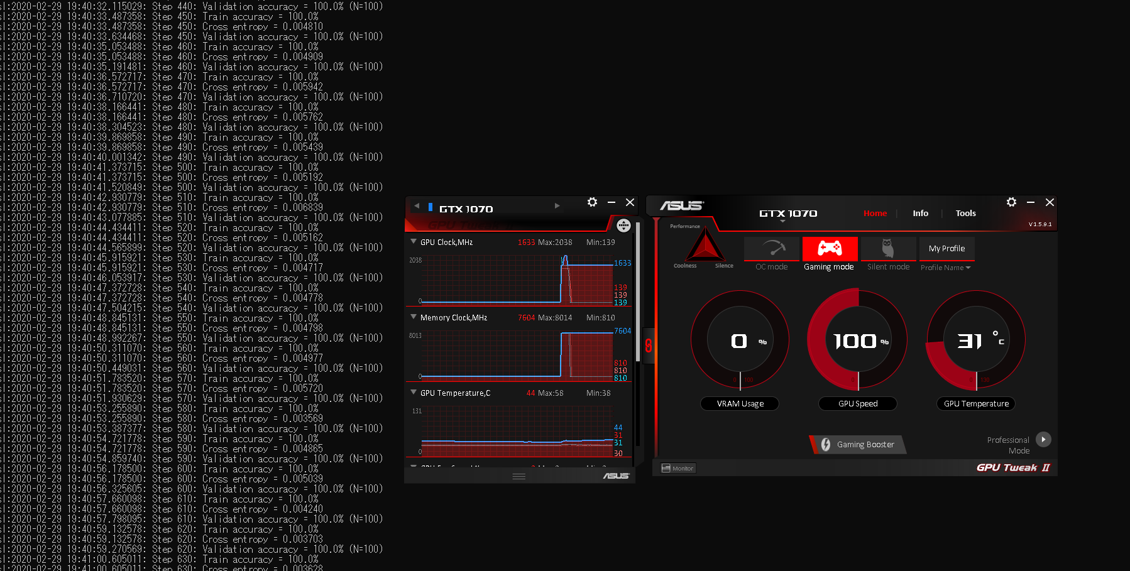Image resolution: width=1130 pixels, height=571 pixels.
Task: Click the link chain icon between windows
Action: coord(649,345)
